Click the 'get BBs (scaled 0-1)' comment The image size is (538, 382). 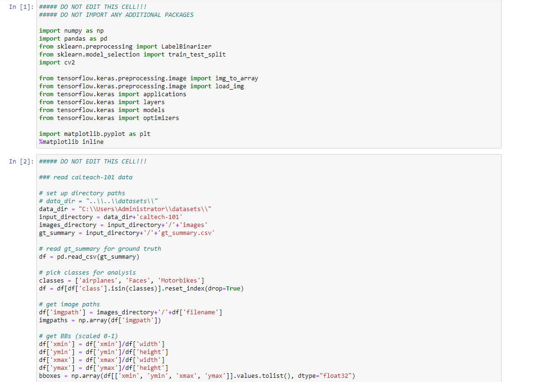coord(78,336)
